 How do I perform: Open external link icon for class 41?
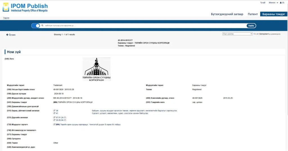click(x=54, y=113)
